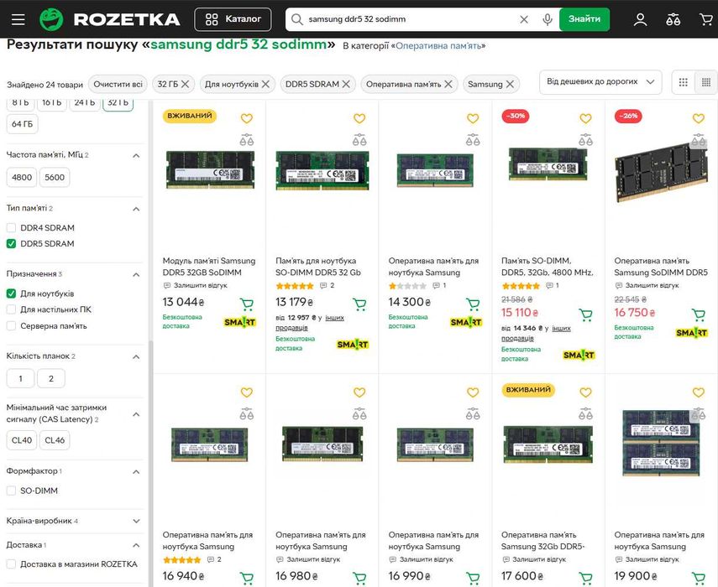Filter by 2 memory modules
The width and height of the screenshot is (718, 587).
51,378
